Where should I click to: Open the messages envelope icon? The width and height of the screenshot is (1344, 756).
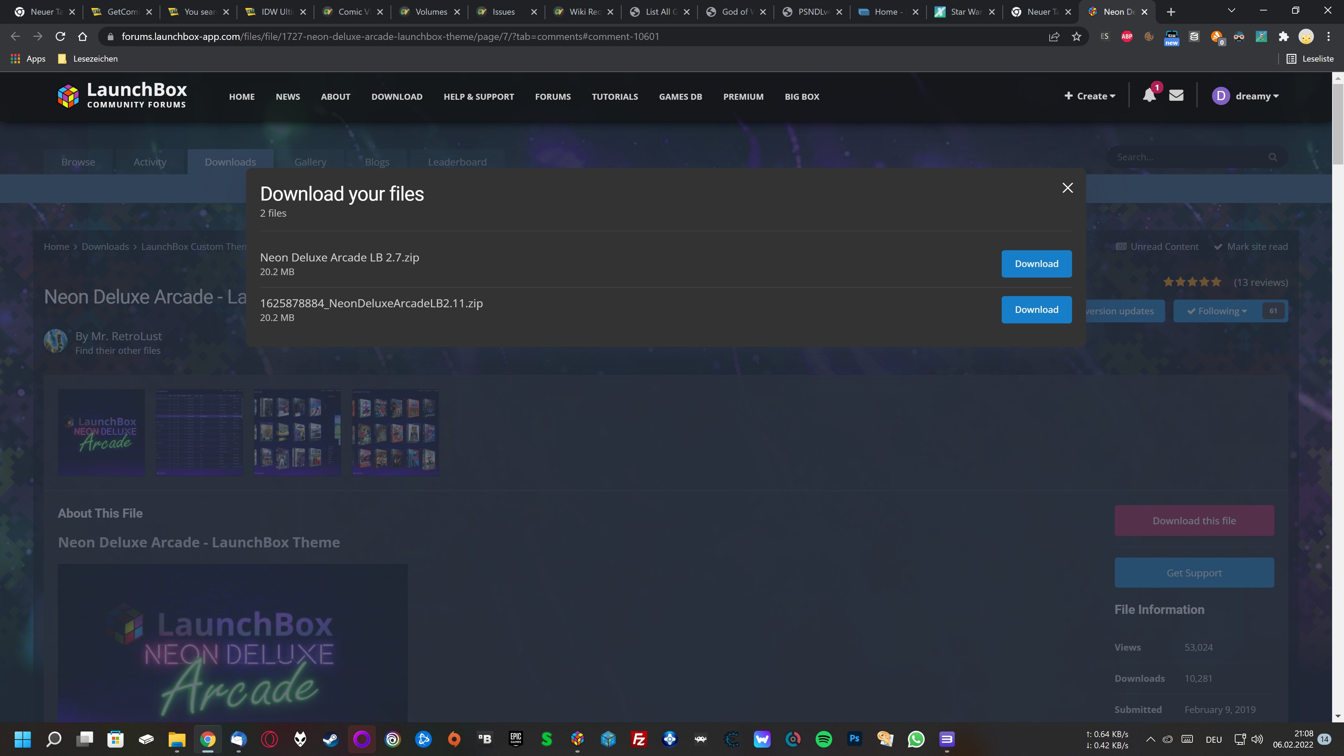coord(1176,96)
